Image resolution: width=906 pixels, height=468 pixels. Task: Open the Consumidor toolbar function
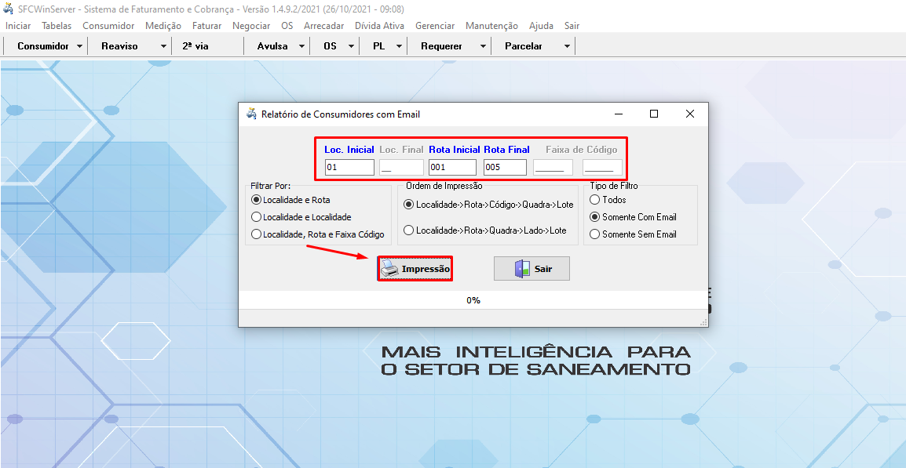41,45
